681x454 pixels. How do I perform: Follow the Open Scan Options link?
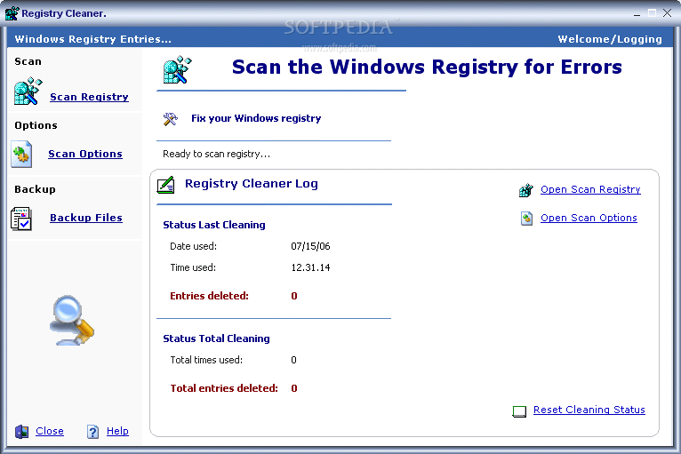(x=589, y=218)
